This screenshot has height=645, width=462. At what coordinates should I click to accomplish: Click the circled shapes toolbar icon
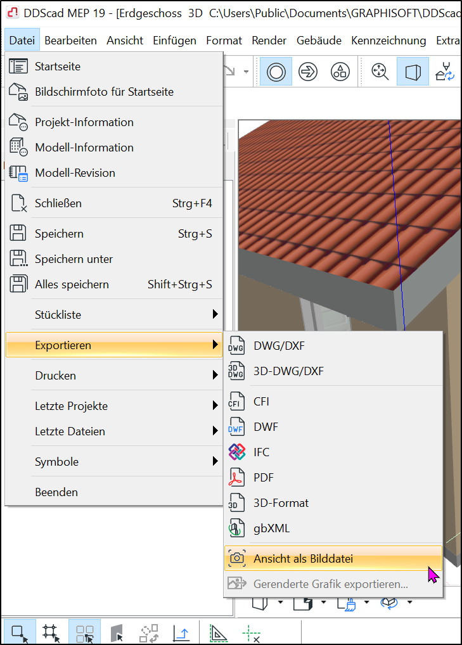(340, 72)
